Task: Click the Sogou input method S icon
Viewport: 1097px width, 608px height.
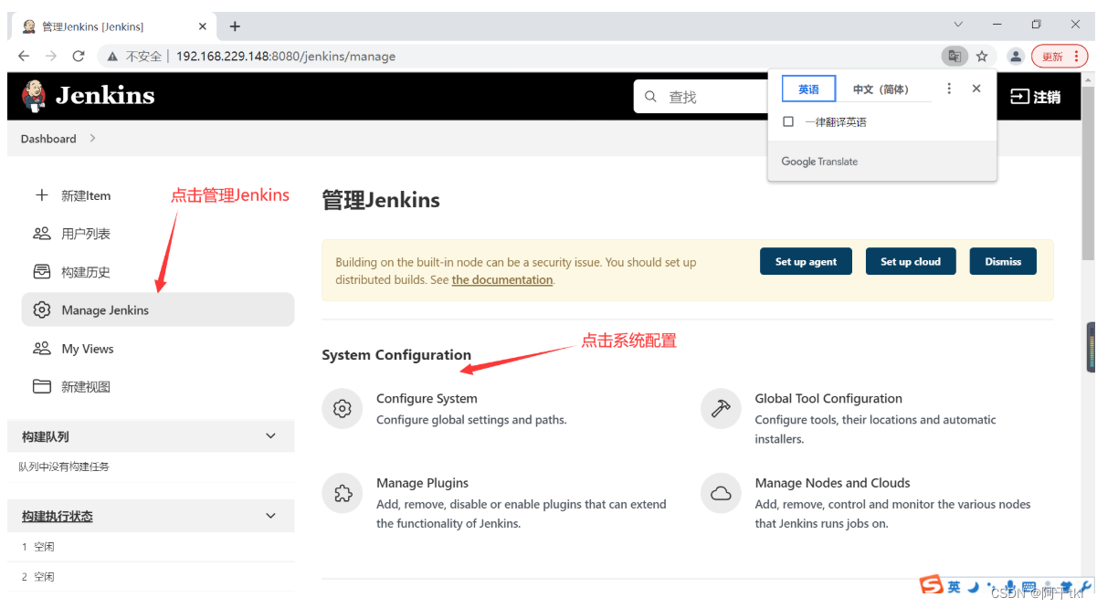Action: (x=931, y=585)
